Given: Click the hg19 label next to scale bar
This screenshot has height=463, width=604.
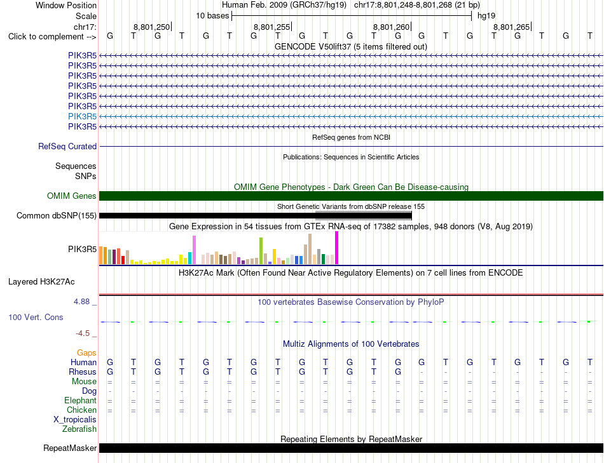Looking at the screenshot, I should coord(486,16).
